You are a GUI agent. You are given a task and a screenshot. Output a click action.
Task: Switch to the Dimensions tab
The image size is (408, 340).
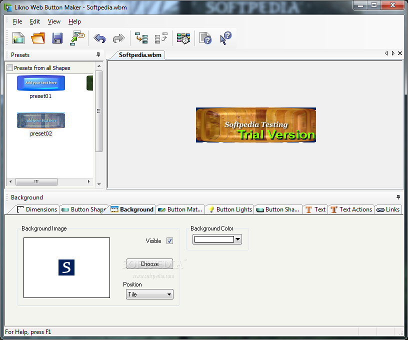point(36,209)
